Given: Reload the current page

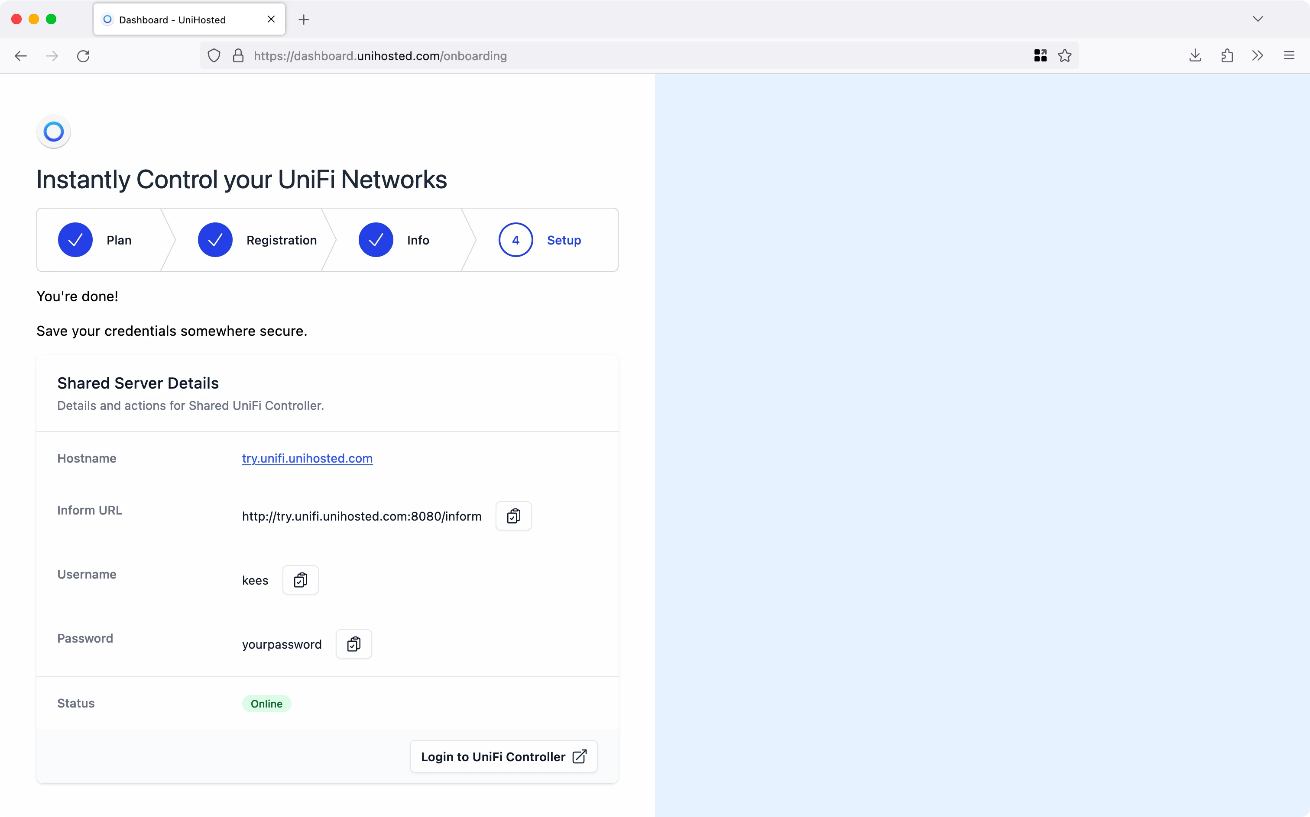Looking at the screenshot, I should [83, 56].
